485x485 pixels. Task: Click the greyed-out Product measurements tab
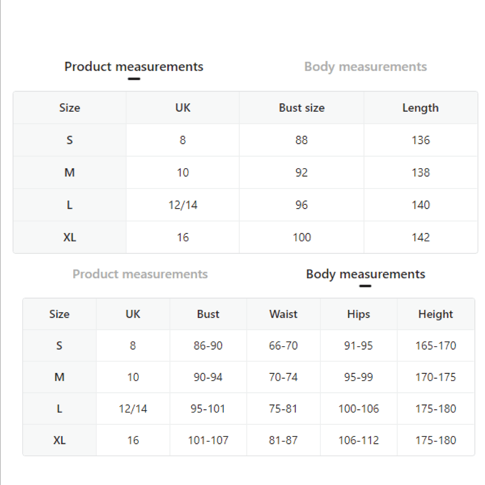[x=140, y=274]
